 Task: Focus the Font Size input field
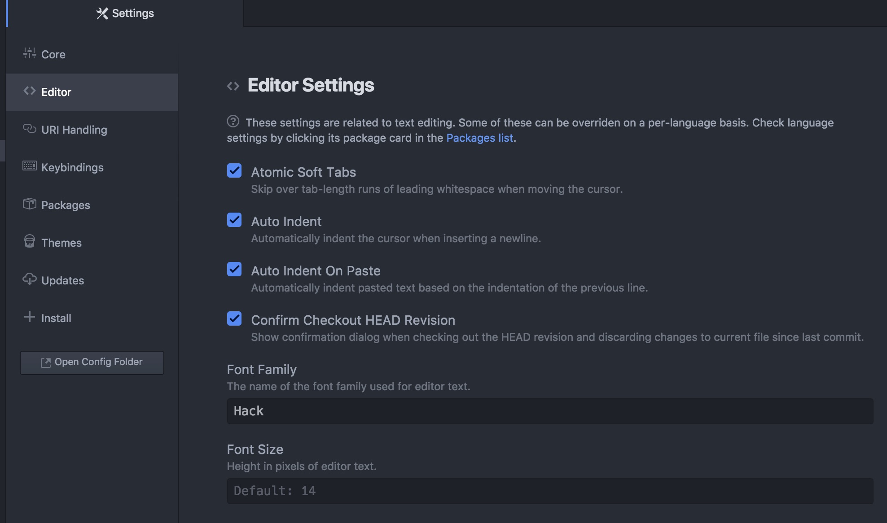click(550, 491)
